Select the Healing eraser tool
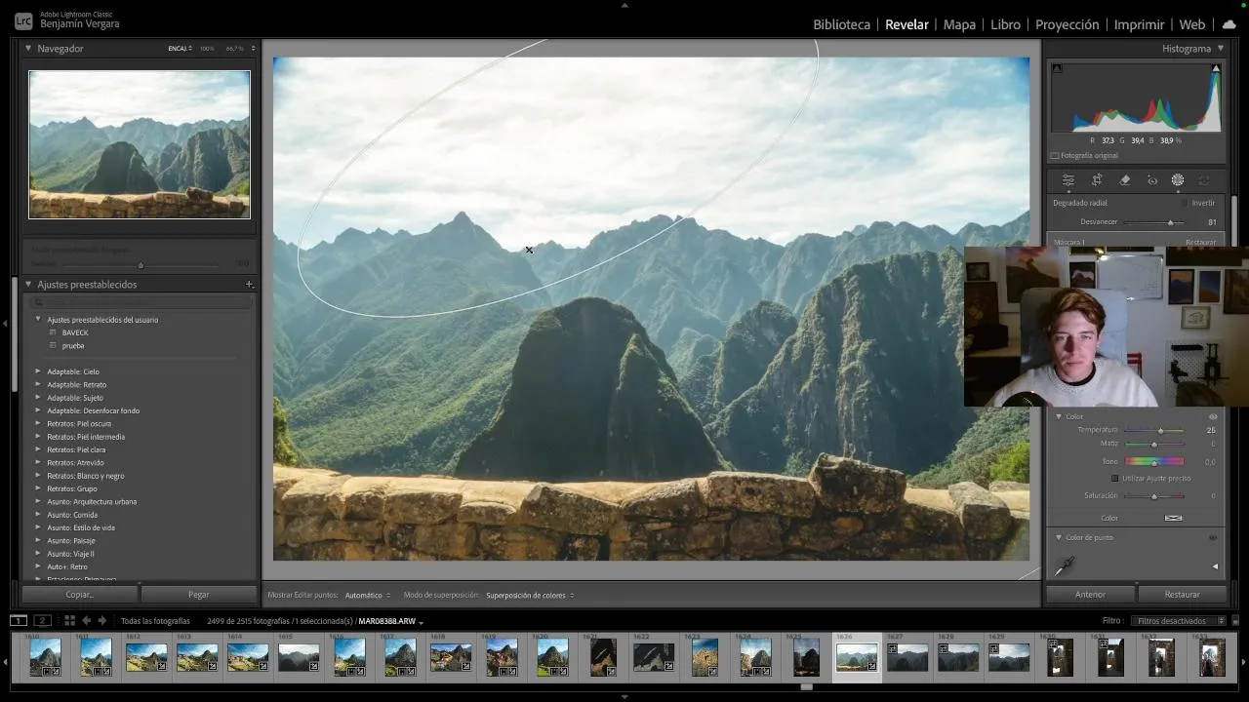This screenshot has width=1249, height=702. click(x=1124, y=180)
